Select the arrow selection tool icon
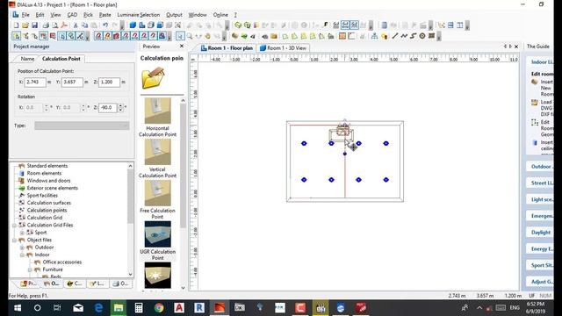 (x=180, y=36)
